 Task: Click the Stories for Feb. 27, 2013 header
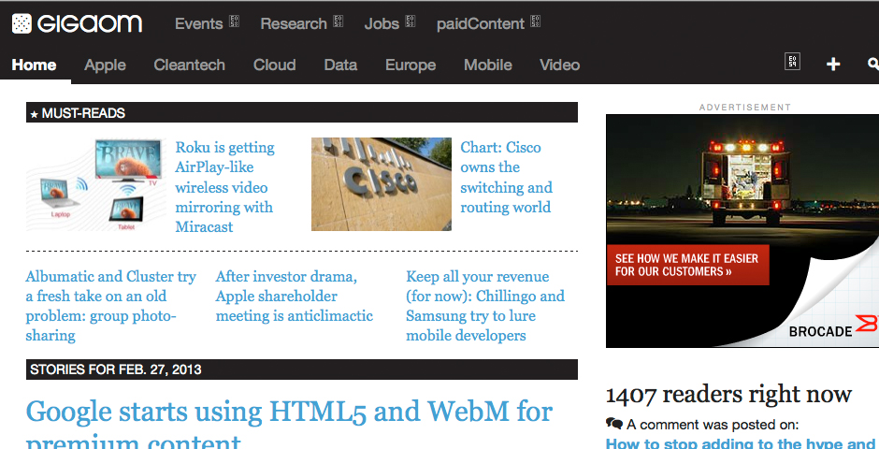(x=302, y=369)
